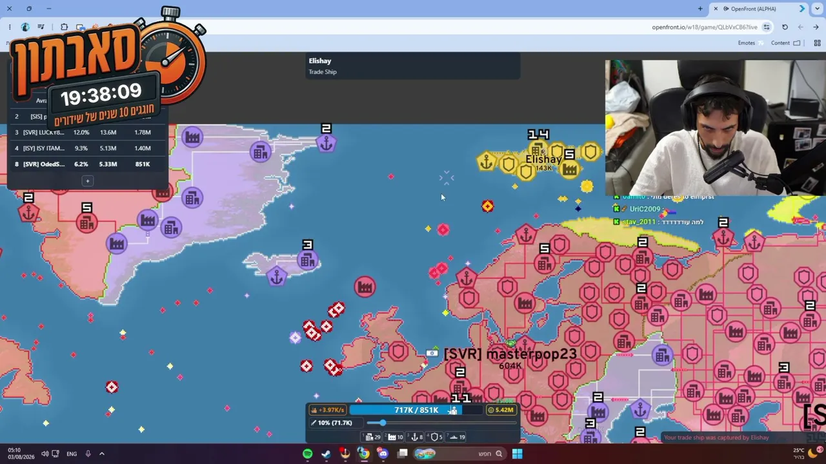Open the browser profile avatar

[x=25, y=27]
